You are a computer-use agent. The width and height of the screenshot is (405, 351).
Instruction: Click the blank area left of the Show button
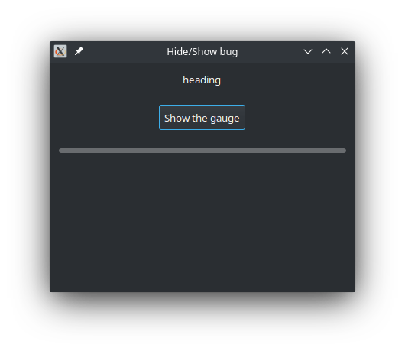coord(105,118)
